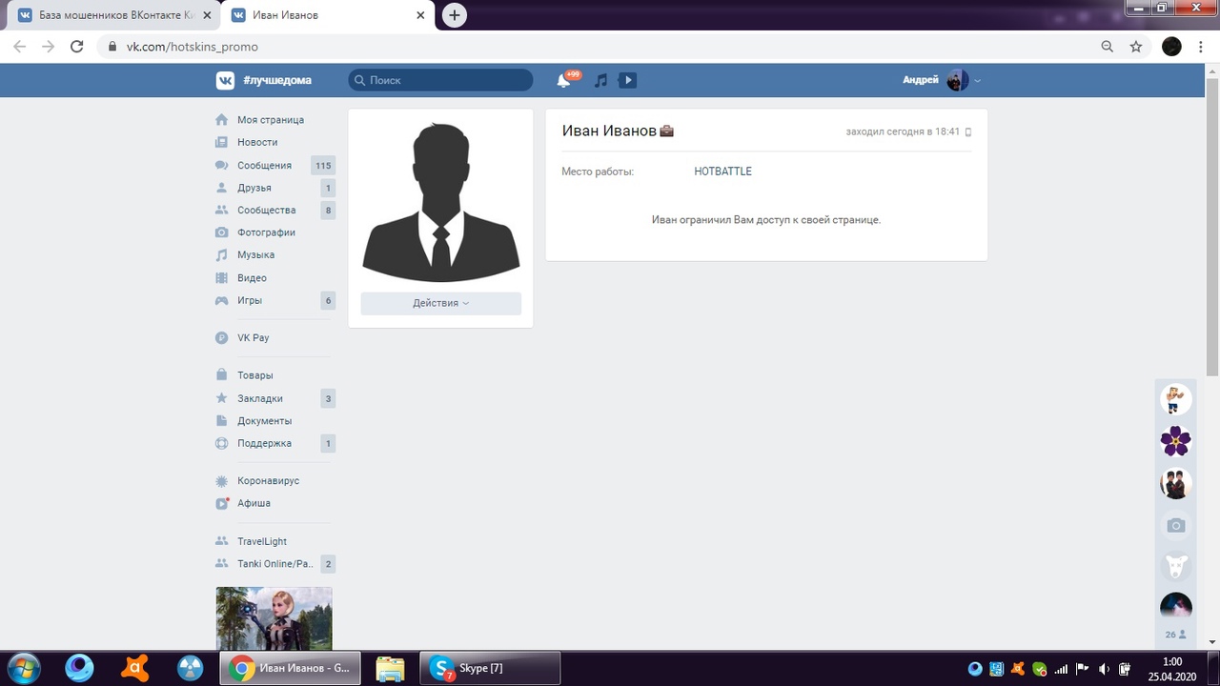The height and width of the screenshot is (686, 1220).
Task: Go to Моя страница
Action: (x=270, y=120)
